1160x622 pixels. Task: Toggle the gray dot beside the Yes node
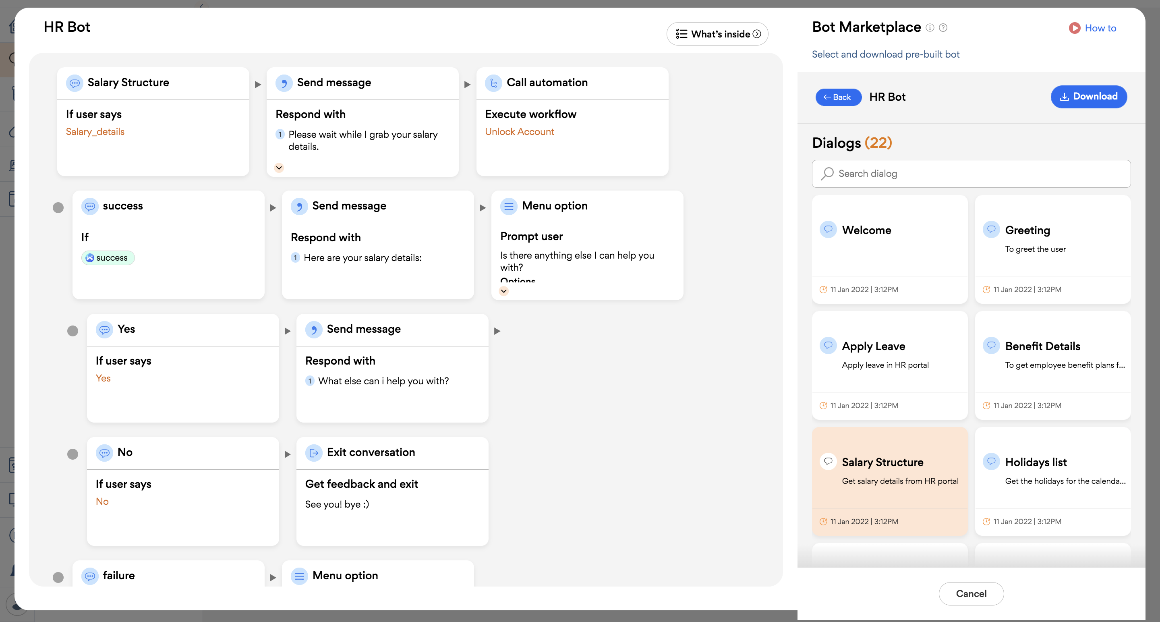click(x=72, y=331)
